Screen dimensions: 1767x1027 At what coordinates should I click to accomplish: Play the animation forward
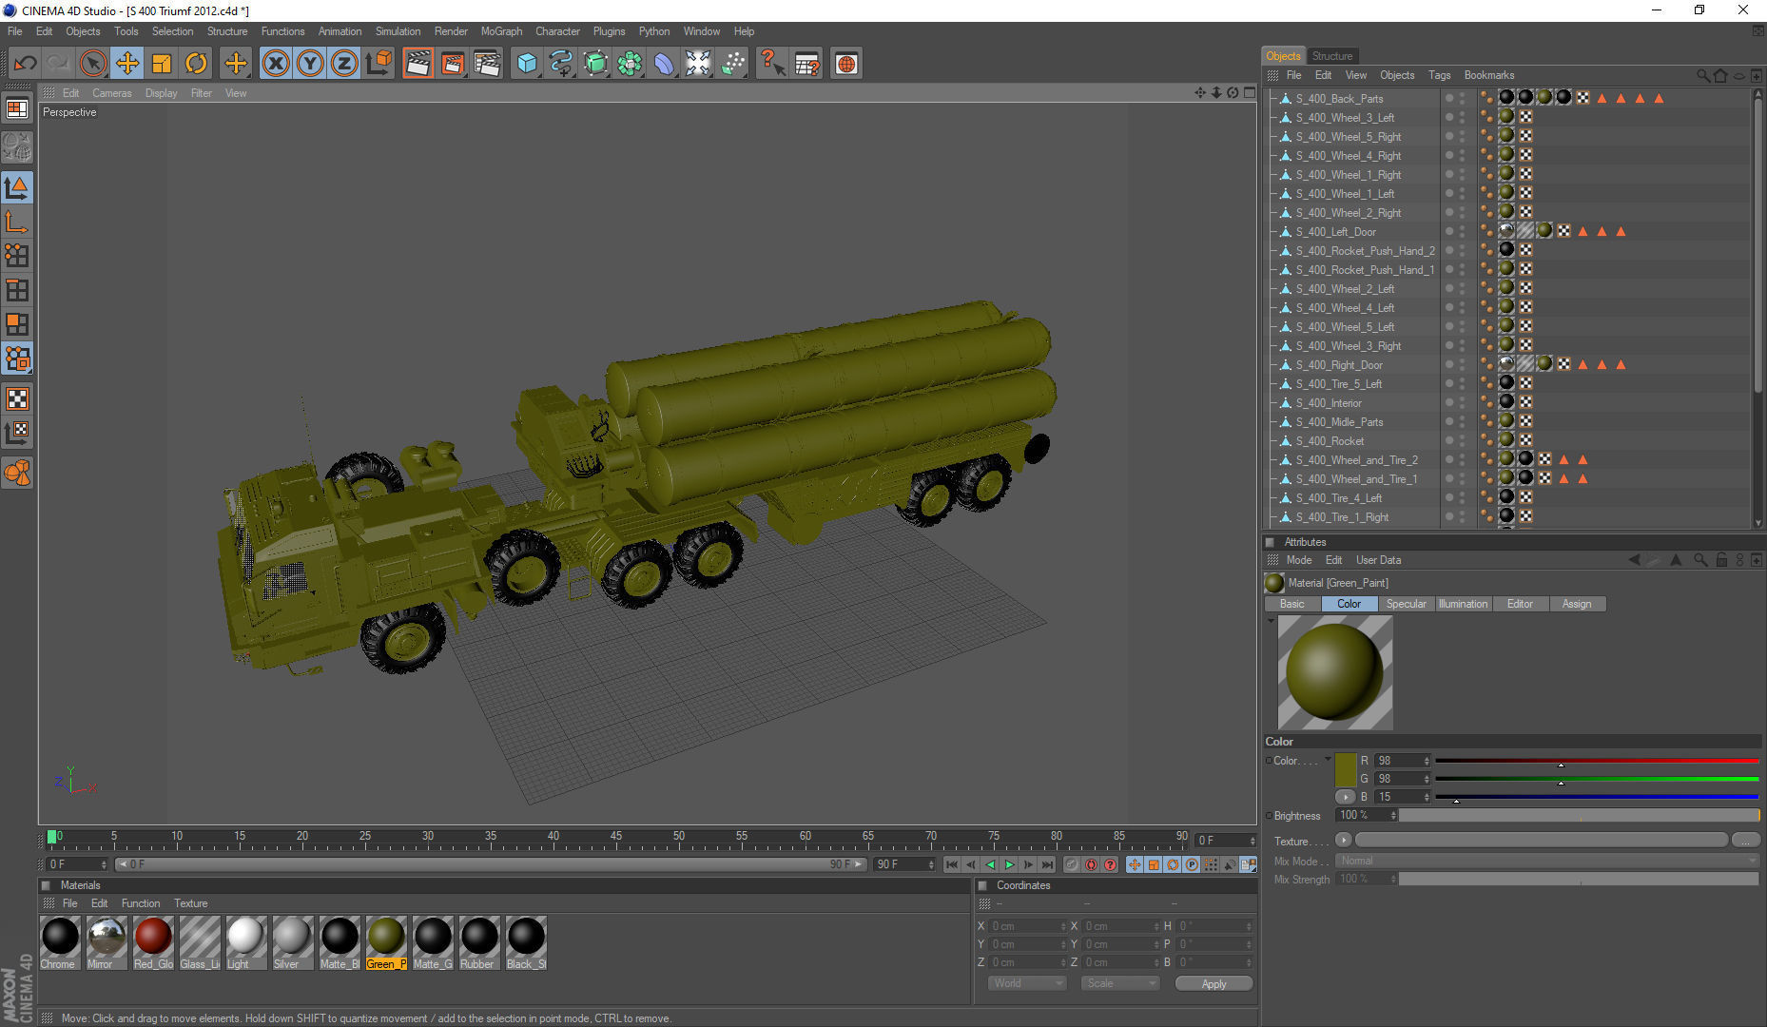point(1009,864)
